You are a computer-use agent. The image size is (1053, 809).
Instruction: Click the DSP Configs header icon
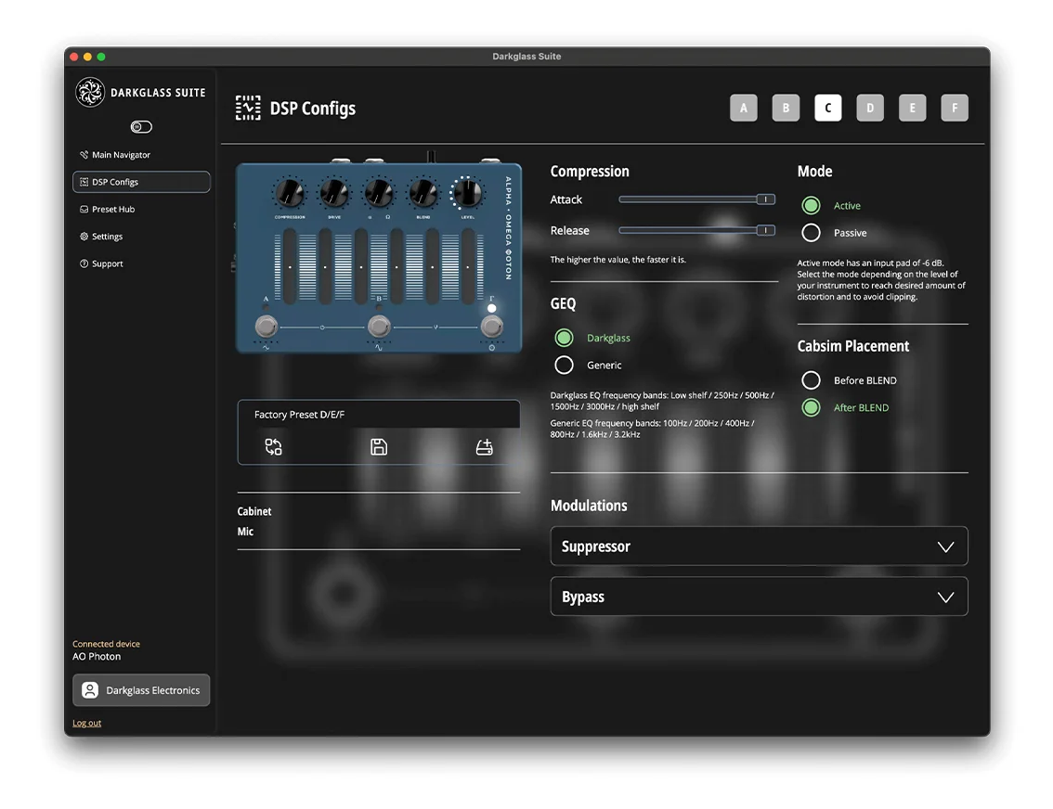[248, 108]
